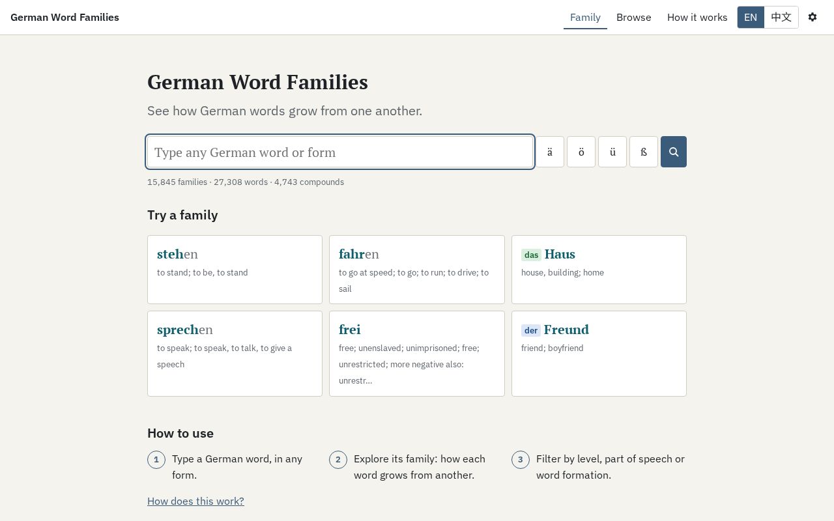This screenshot has width=834, height=521.
Task: Insert the ä character button
Action: click(550, 152)
